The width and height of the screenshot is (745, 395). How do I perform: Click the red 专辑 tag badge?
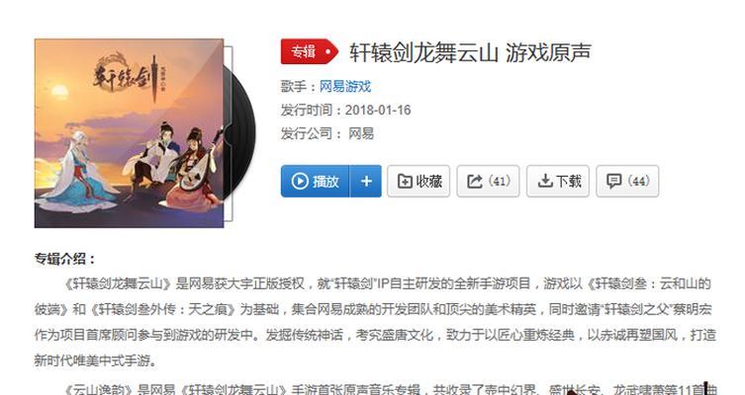tap(310, 51)
